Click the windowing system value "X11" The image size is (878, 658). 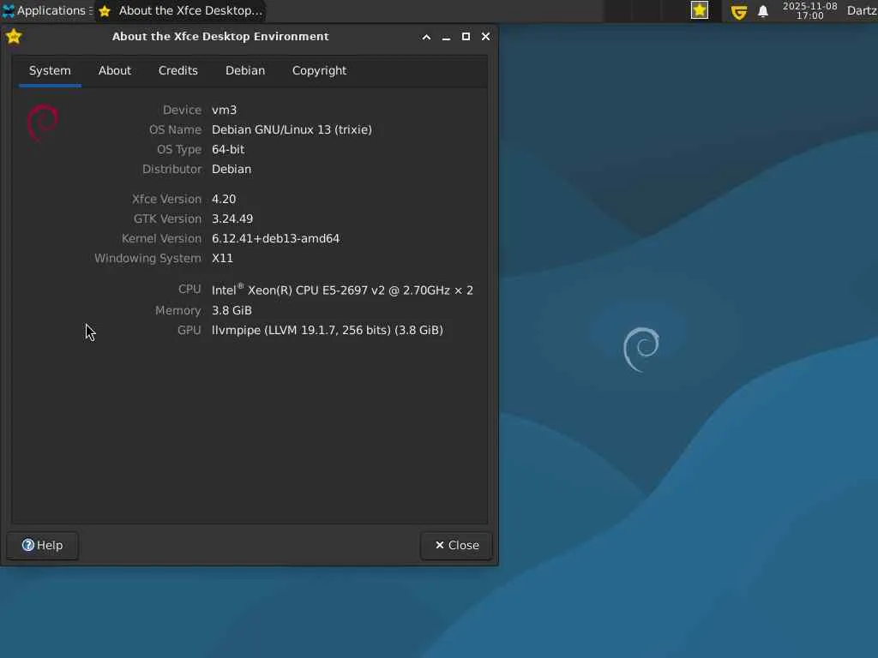(x=222, y=258)
